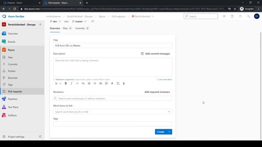
Task: Mention a pull request icon
Action: tap(118, 83)
